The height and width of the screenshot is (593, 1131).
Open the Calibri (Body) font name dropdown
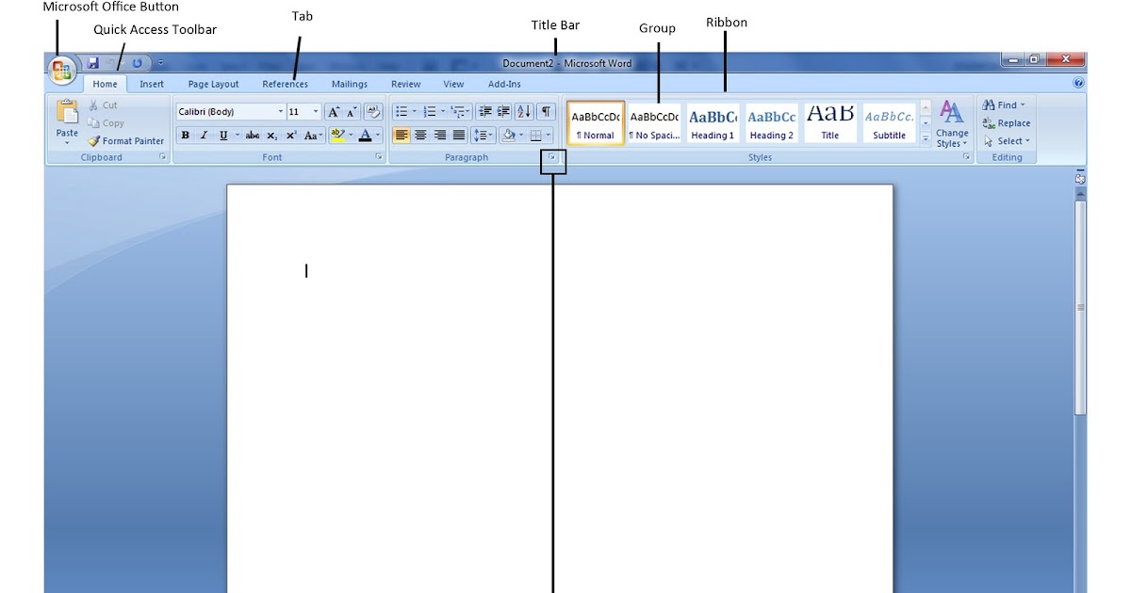(x=280, y=111)
